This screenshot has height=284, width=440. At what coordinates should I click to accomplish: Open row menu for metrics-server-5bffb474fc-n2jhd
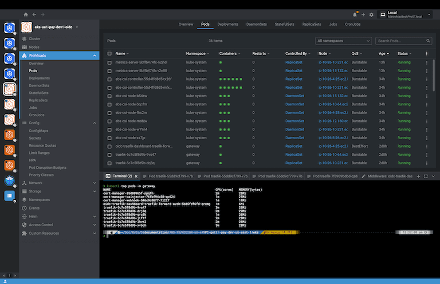427,62
